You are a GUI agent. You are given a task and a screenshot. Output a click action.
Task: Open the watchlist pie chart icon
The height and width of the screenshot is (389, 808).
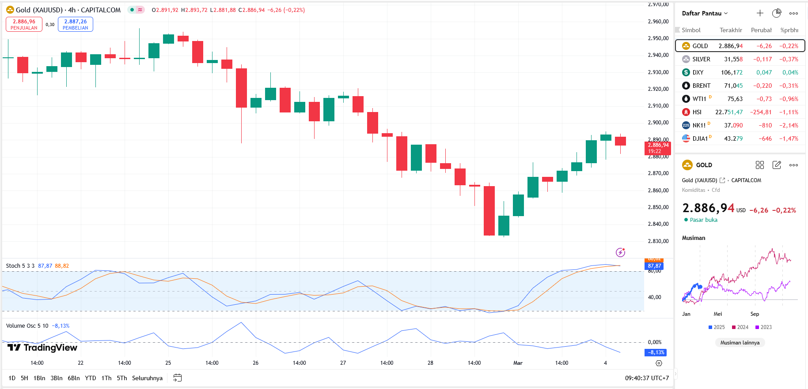point(777,13)
